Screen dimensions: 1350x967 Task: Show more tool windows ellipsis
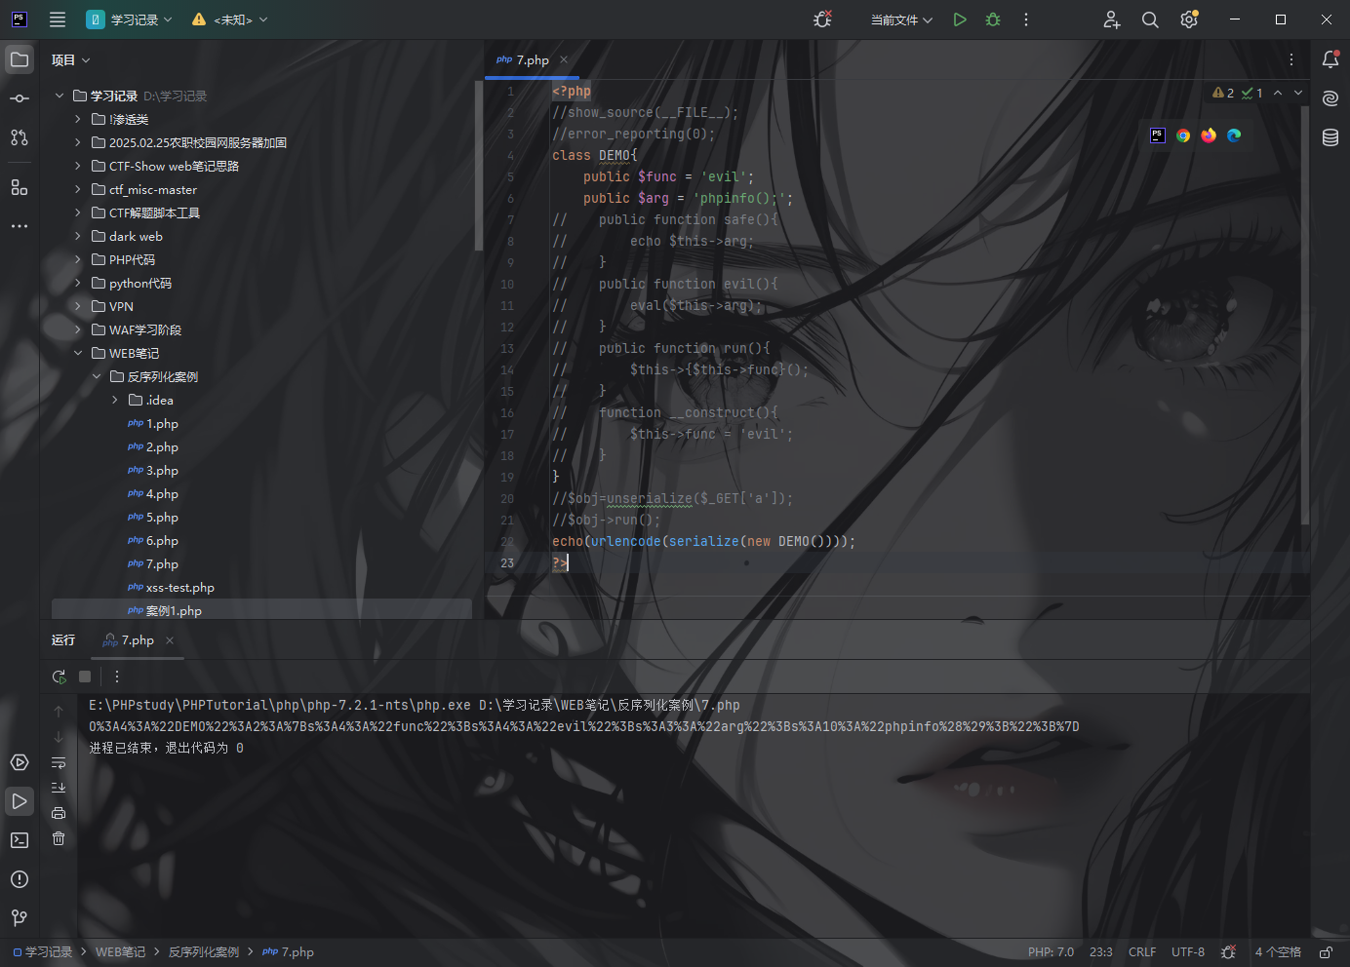tap(20, 226)
